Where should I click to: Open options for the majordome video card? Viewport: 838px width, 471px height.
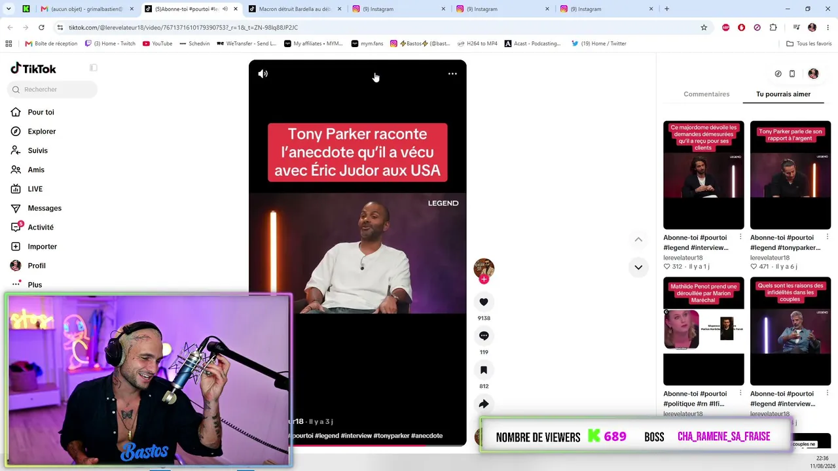pos(740,237)
